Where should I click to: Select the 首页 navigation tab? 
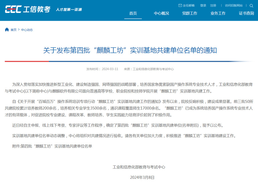pyautogui.click(x=133, y=13)
